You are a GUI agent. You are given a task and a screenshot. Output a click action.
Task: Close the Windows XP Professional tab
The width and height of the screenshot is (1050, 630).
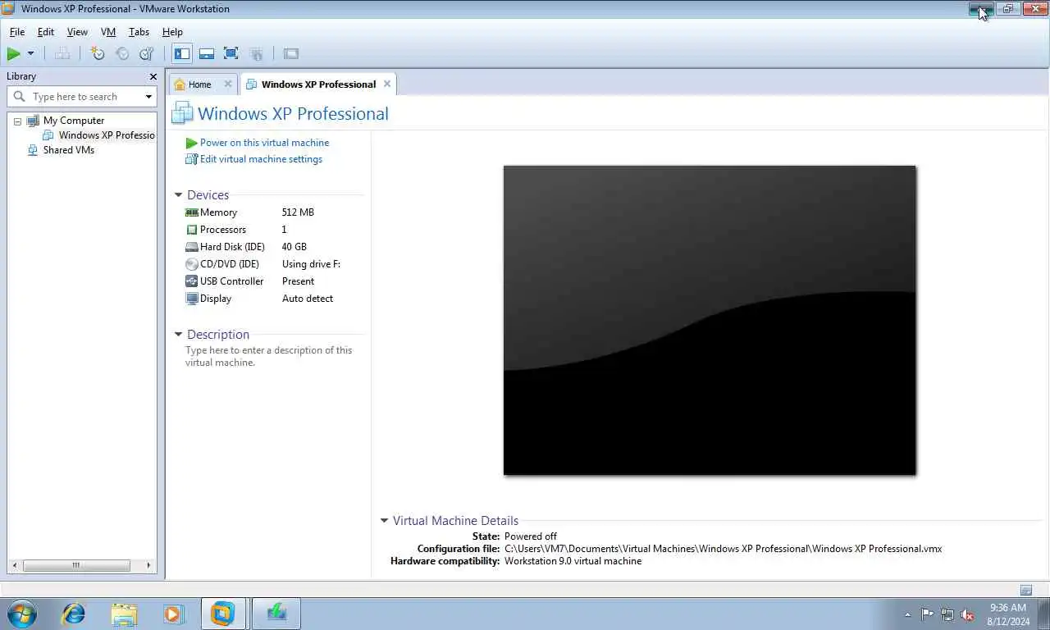pyautogui.click(x=387, y=84)
